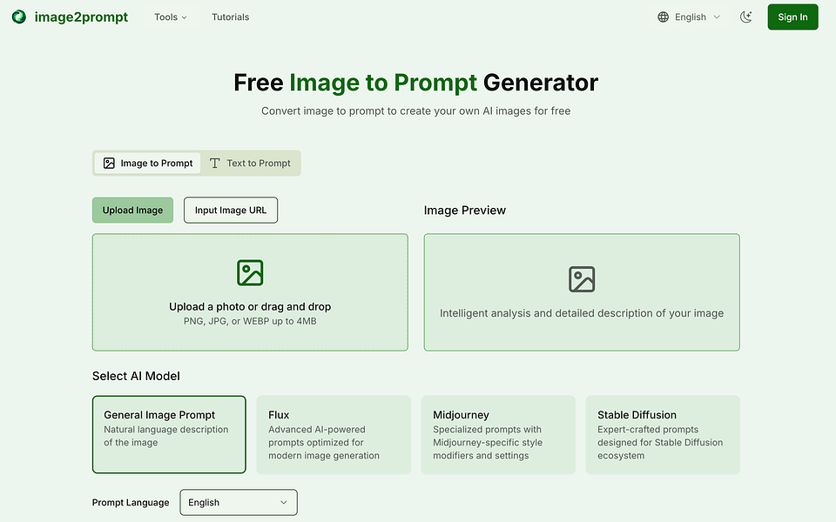The height and width of the screenshot is (522, 836).
Task: Switch to Text to Prompt tab
Action: coord(251,164)
